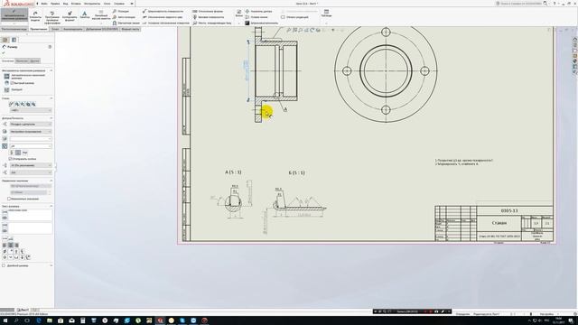Collapse Primary Value section

click(x=51, y=181)
